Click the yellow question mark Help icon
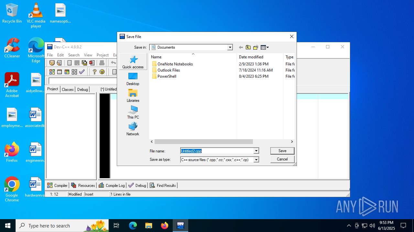 click(94, 72)
